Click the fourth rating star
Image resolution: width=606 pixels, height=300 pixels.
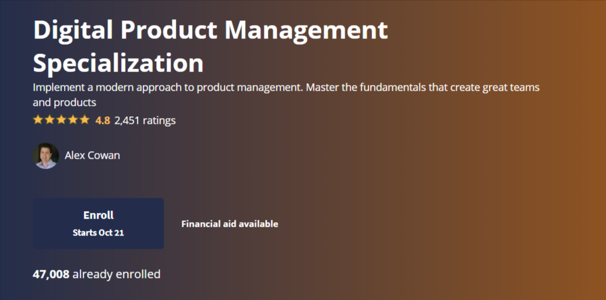click(x=73, y=120)
